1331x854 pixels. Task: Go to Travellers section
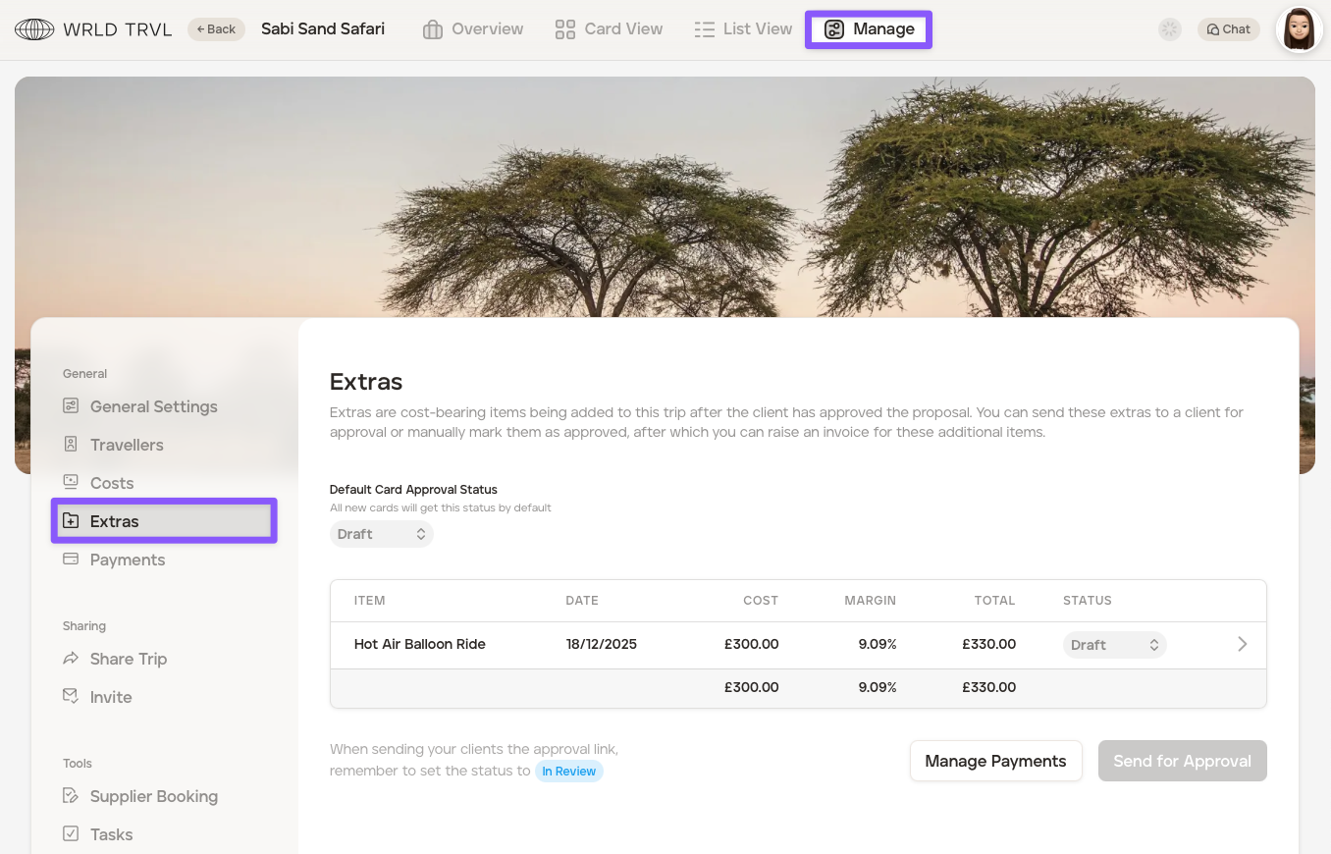click(127, 445)
